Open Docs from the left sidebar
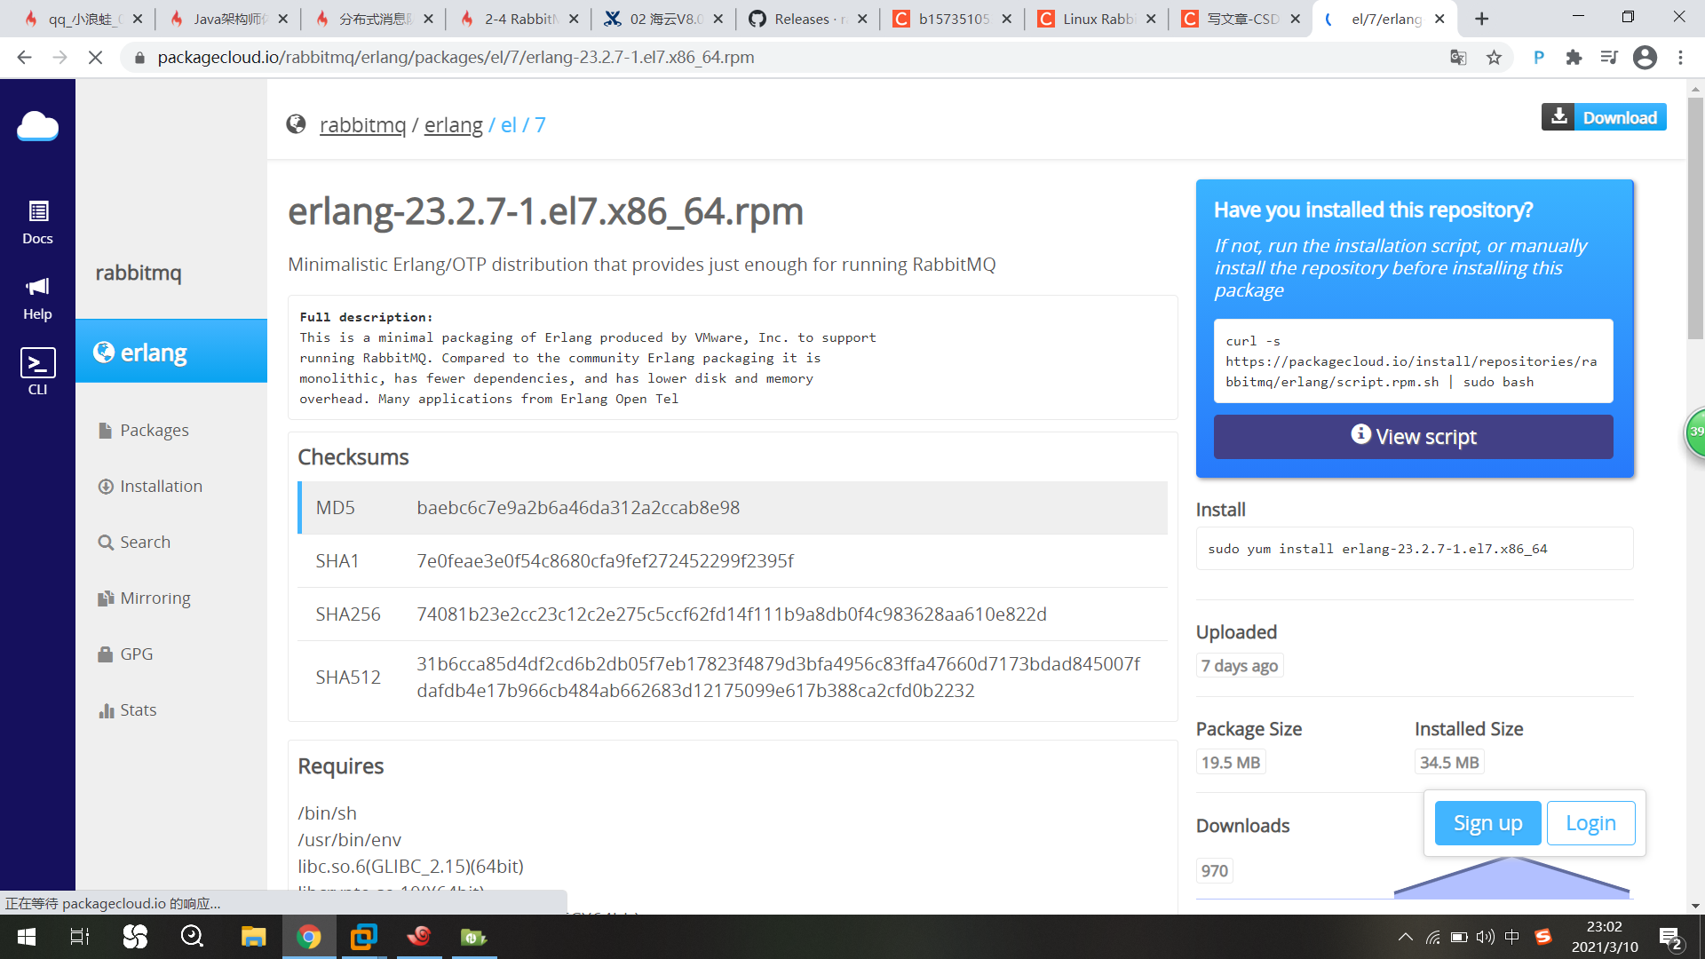This screenshot has width=1705, height=959. coord(37,222)
